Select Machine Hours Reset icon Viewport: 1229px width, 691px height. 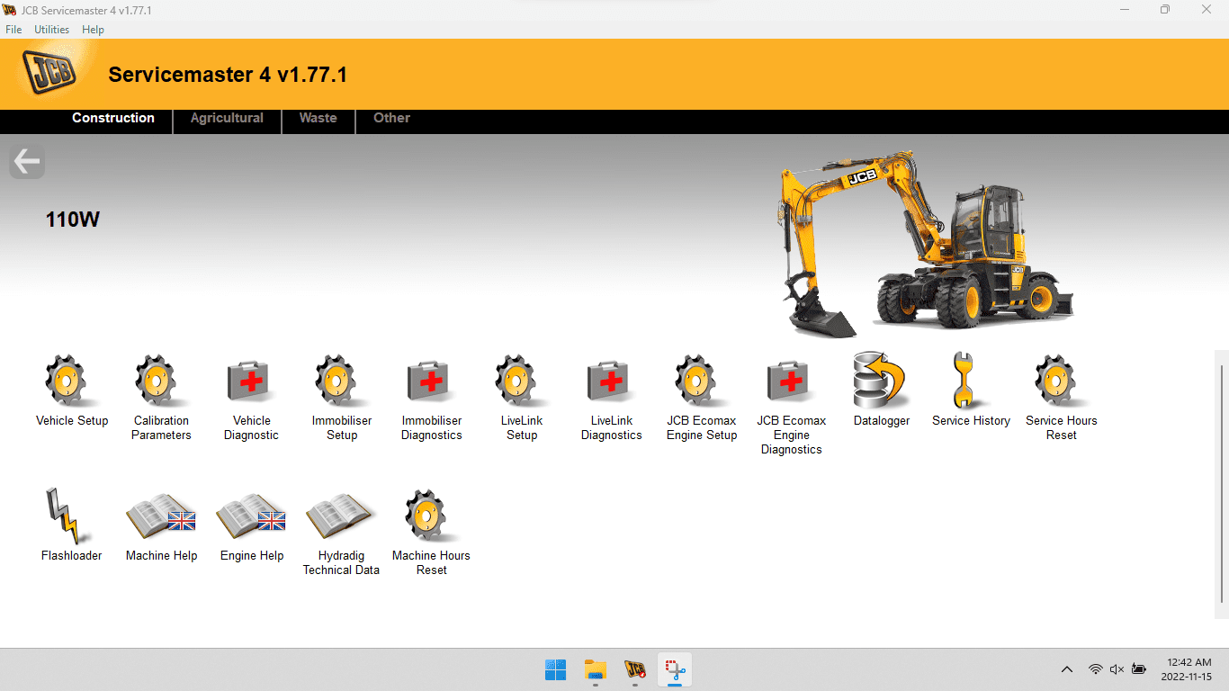tap(427, 516)
